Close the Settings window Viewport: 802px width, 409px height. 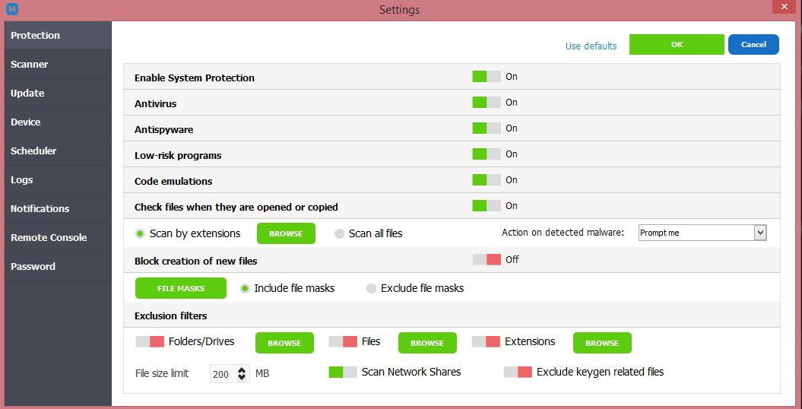point(783,9)
